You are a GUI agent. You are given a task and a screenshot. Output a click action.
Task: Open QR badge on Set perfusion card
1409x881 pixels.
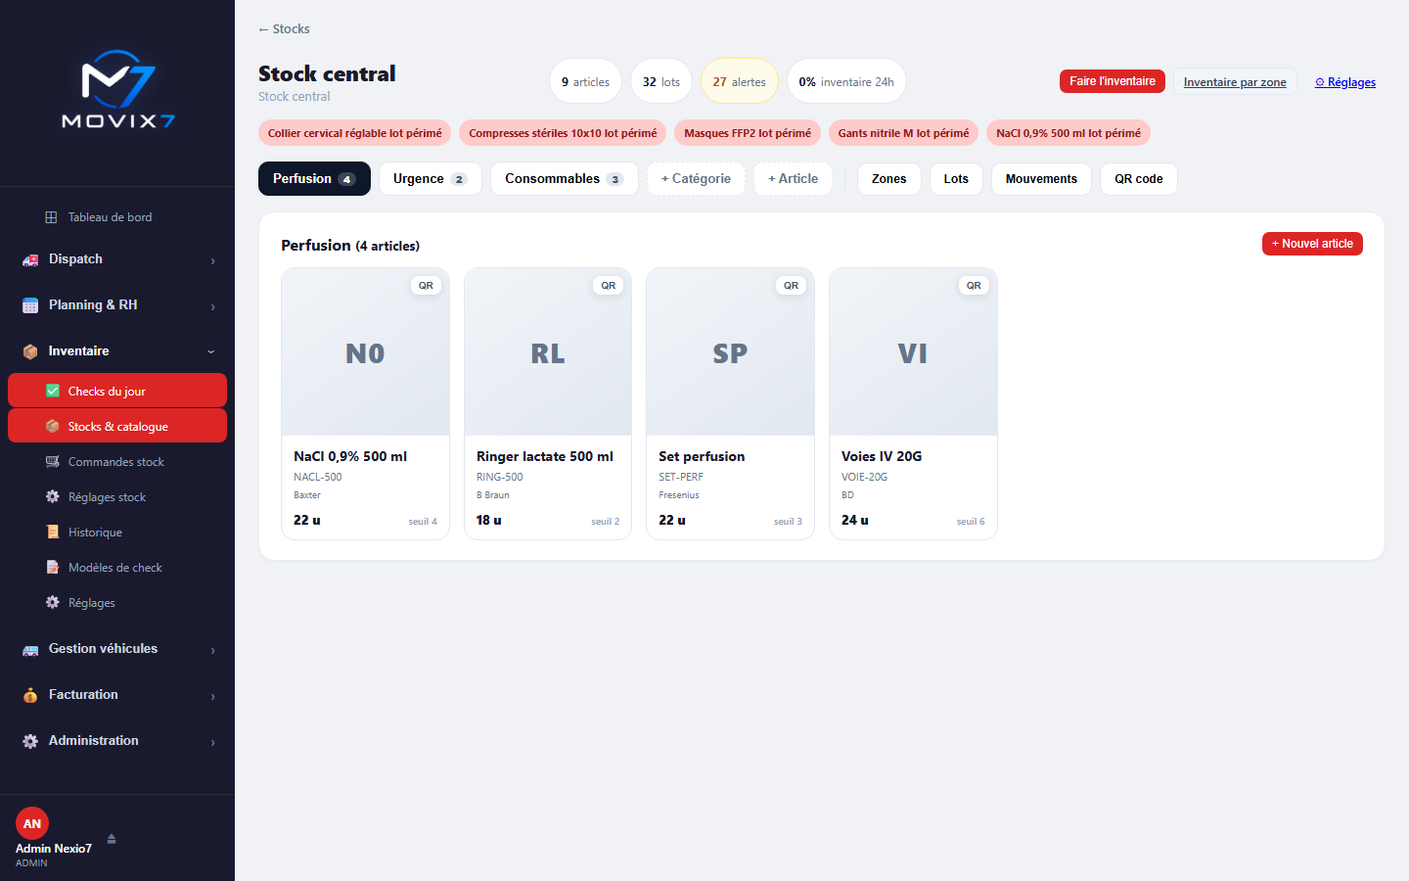[x=791, y=286]
